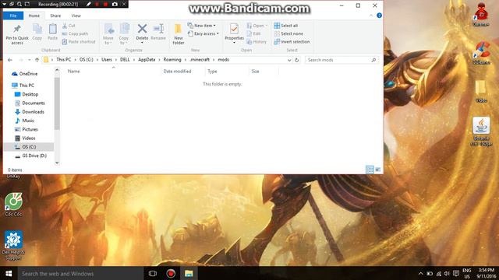Click Users in address path
Viewport: 499px width, 280px height.
[x=107, y=59]
